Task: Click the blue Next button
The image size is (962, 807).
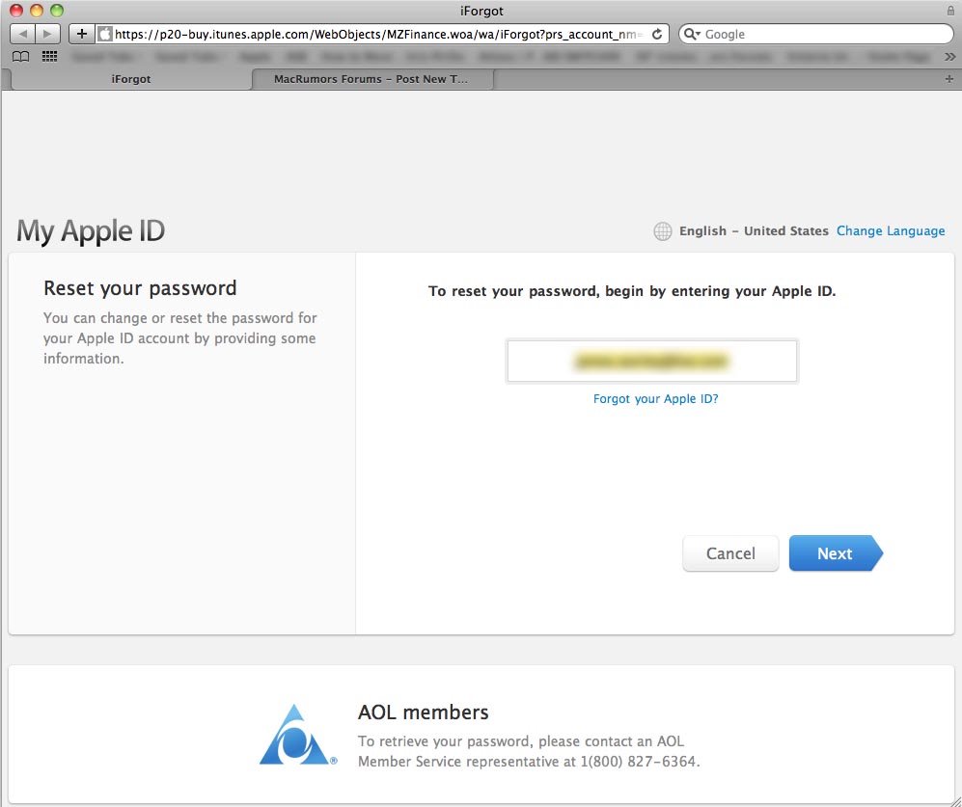Action: point(835,553)
